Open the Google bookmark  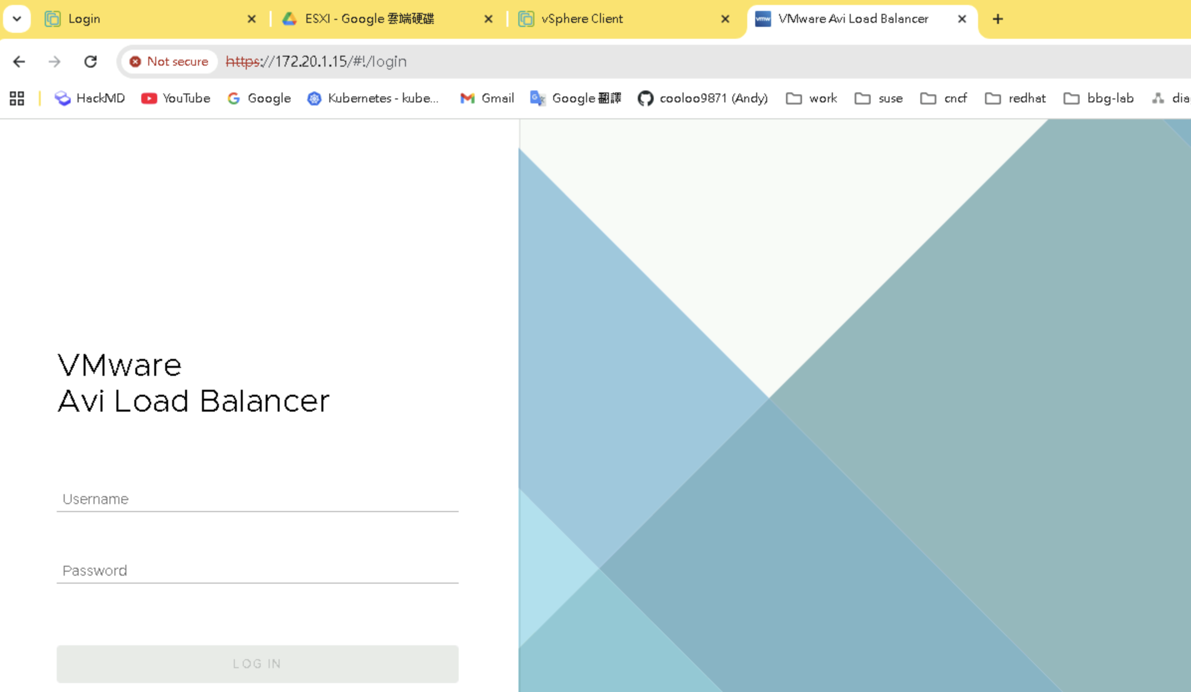click(259, 98)
